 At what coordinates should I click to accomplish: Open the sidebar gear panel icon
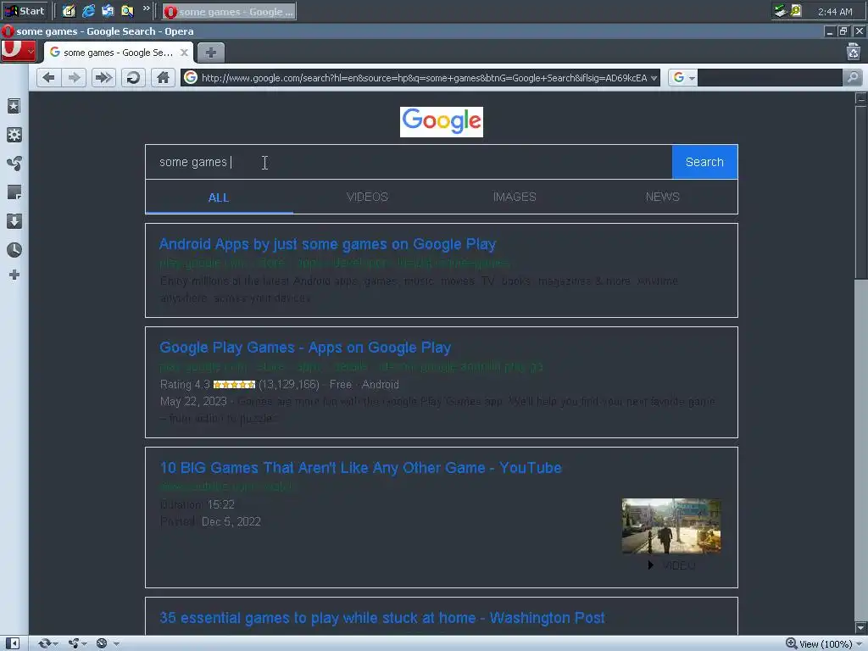14,135
